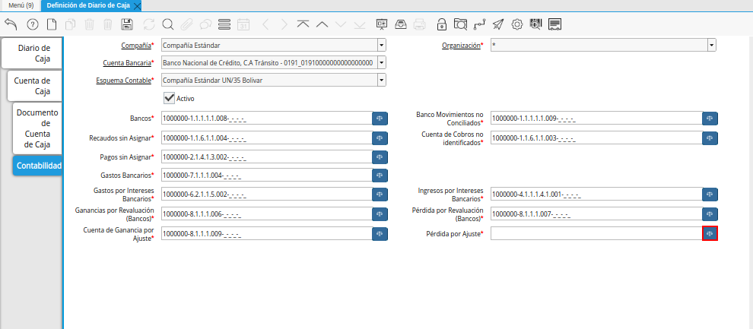Image resolution: width=753 pixels, height=329 pixels.
Task: Click the print icon
Action: [x=419, y=24]
